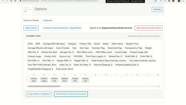Select Average BSR (90 days) field
This screenshot has width=186, height=105.
pos(54,44)
